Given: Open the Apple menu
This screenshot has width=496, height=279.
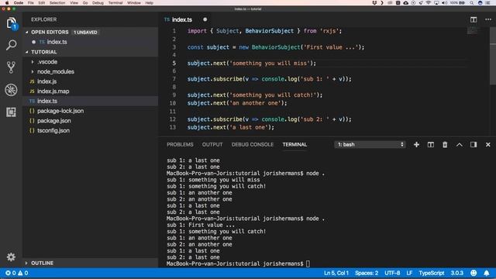Looking at the screenshot, I should 7,3.
